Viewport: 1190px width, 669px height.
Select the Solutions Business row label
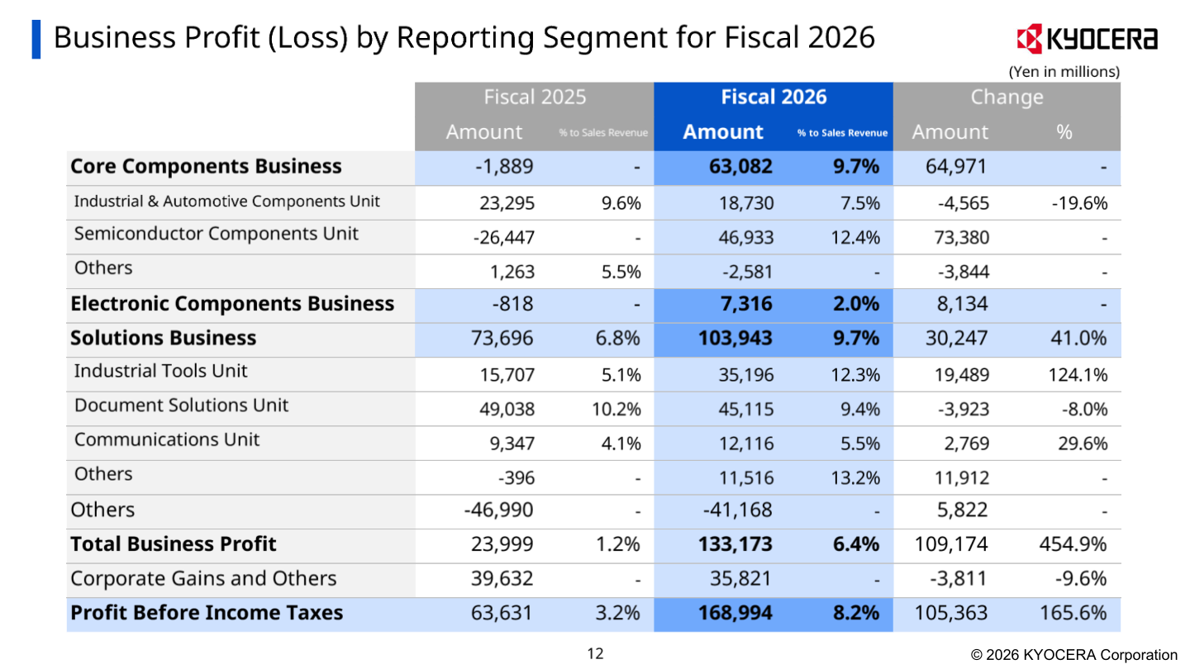[x=164, y=338]
